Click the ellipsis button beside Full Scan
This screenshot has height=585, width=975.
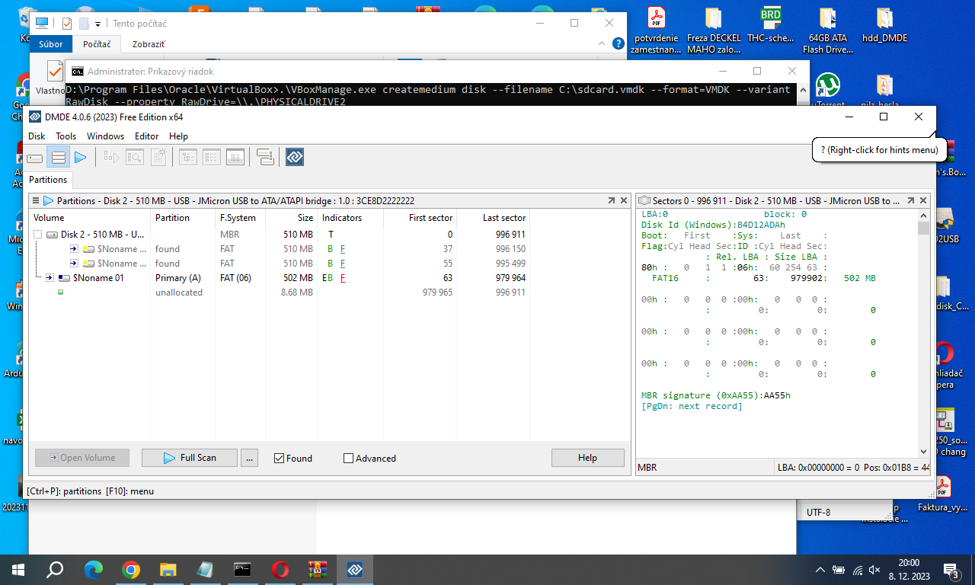coord(249,458)
